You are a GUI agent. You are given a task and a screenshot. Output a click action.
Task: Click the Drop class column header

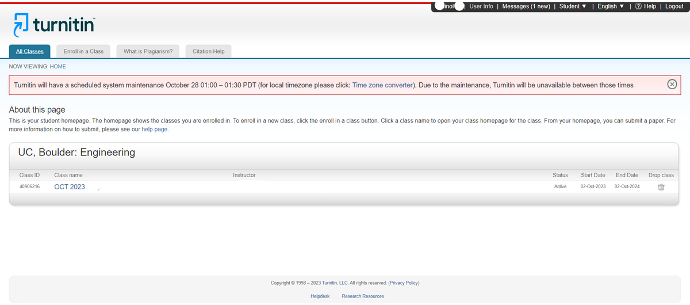(661, 175)
